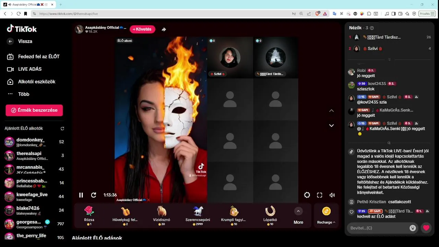This screenshot has height=247, width=439.
Task: Click browser back button
Action: click(5, 14)
